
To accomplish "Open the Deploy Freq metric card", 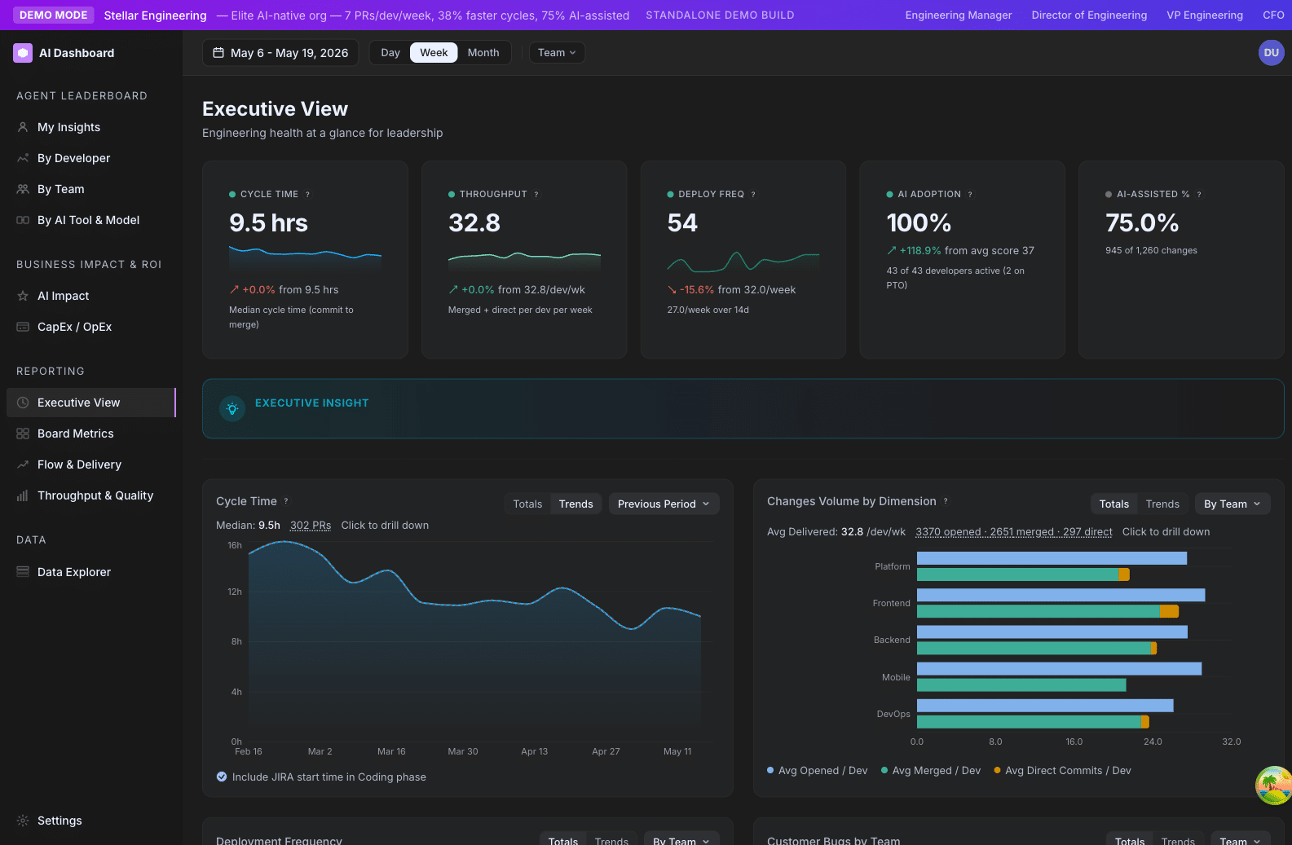I will pyautogui.click(x=743, y=259).
